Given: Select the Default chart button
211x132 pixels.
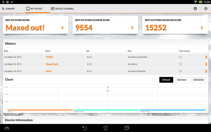Looking at the screenshot, I should [166, 80].
